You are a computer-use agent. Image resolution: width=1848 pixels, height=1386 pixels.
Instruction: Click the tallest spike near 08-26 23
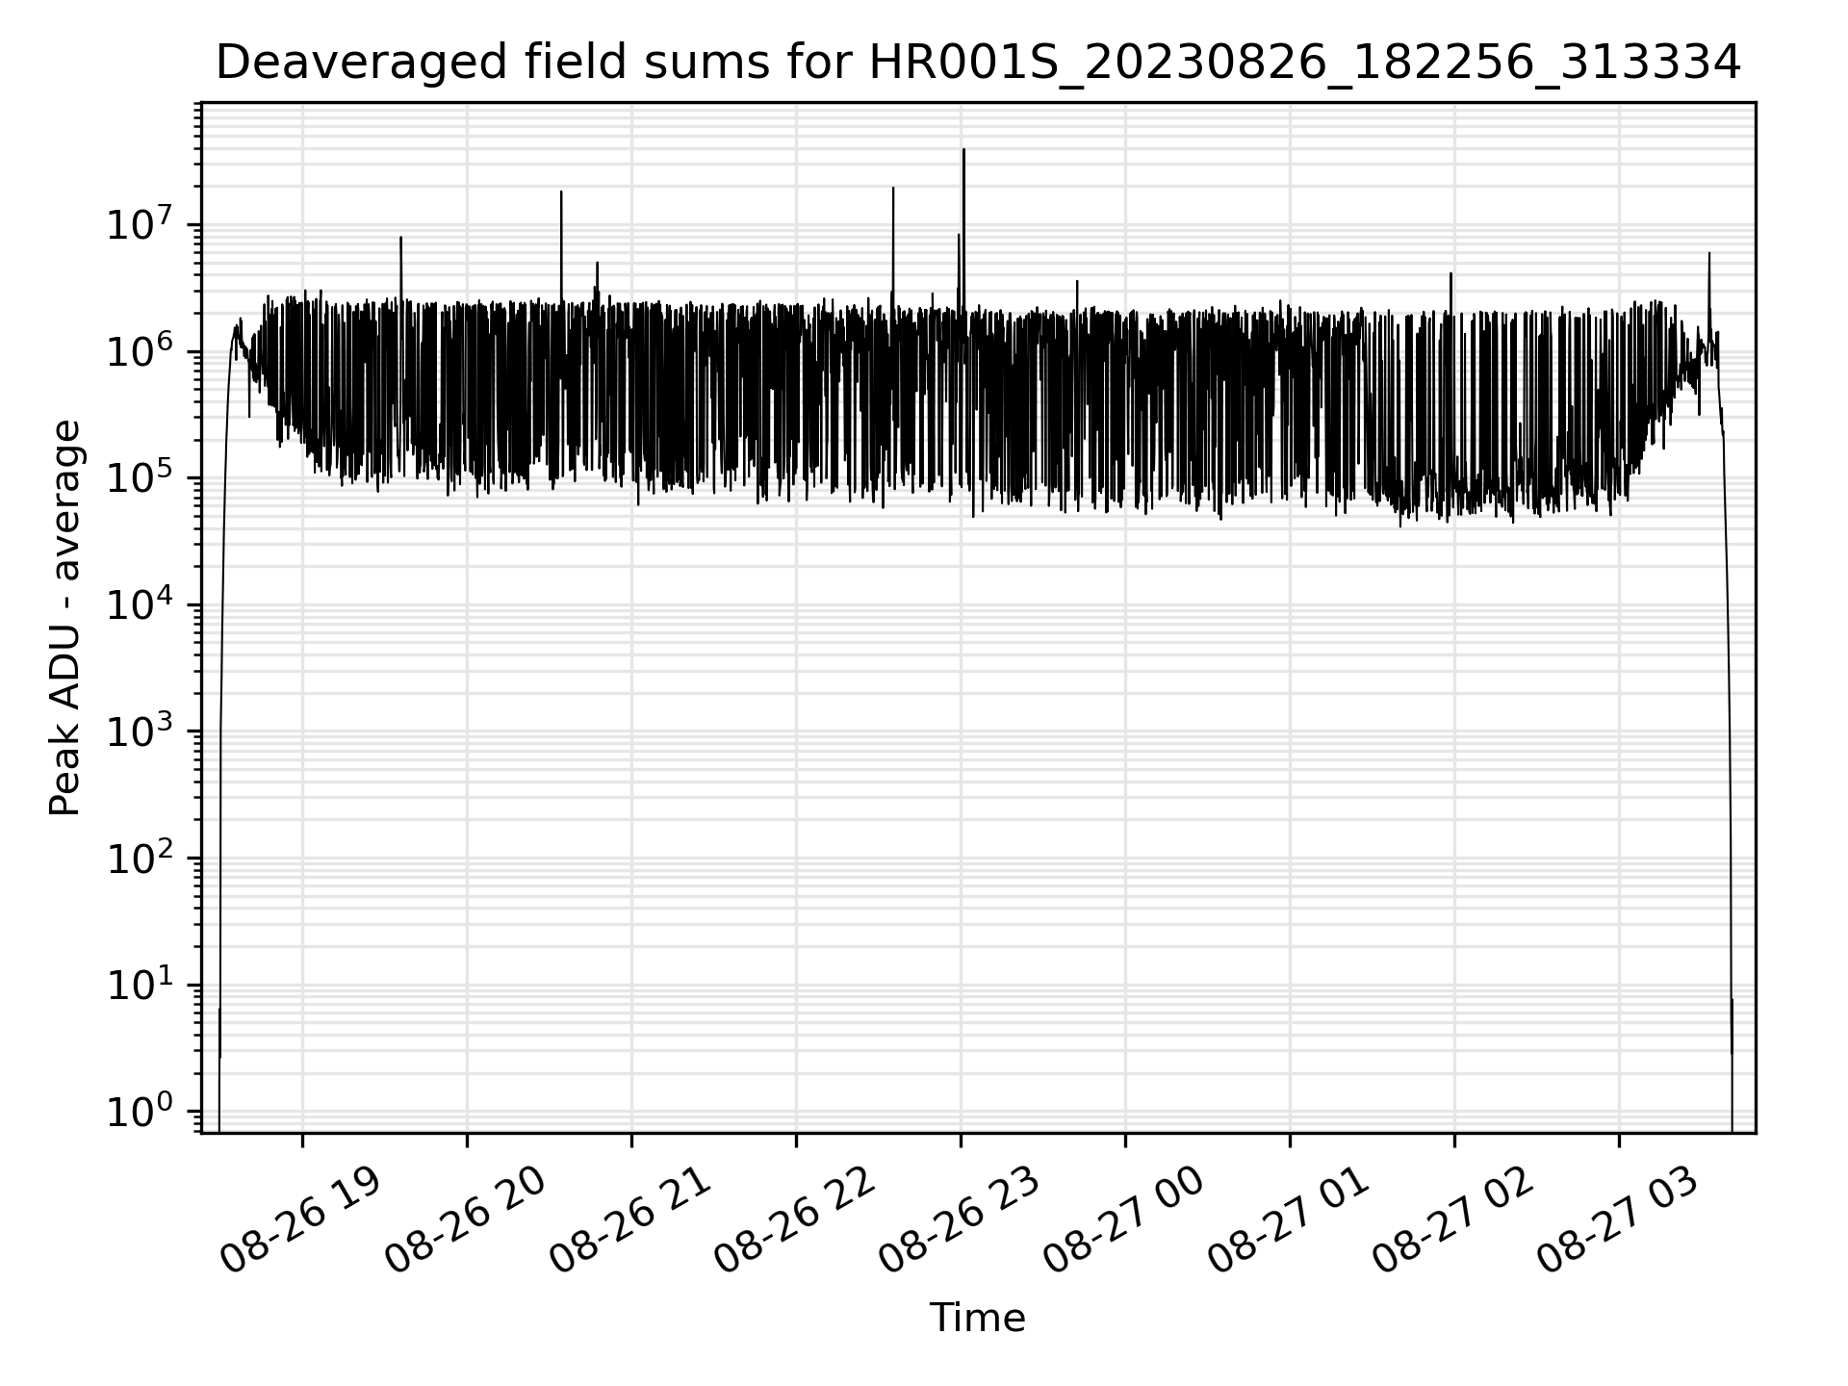click(x=963, y=151)
